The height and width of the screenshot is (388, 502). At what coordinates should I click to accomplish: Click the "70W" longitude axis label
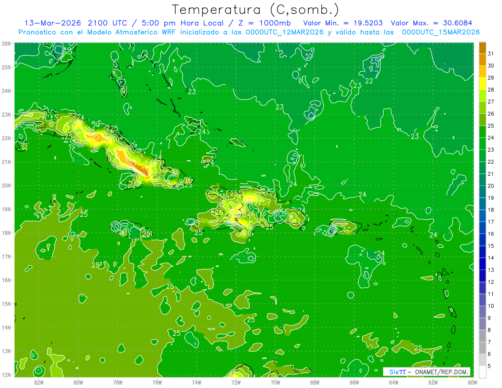click(275, 382)
